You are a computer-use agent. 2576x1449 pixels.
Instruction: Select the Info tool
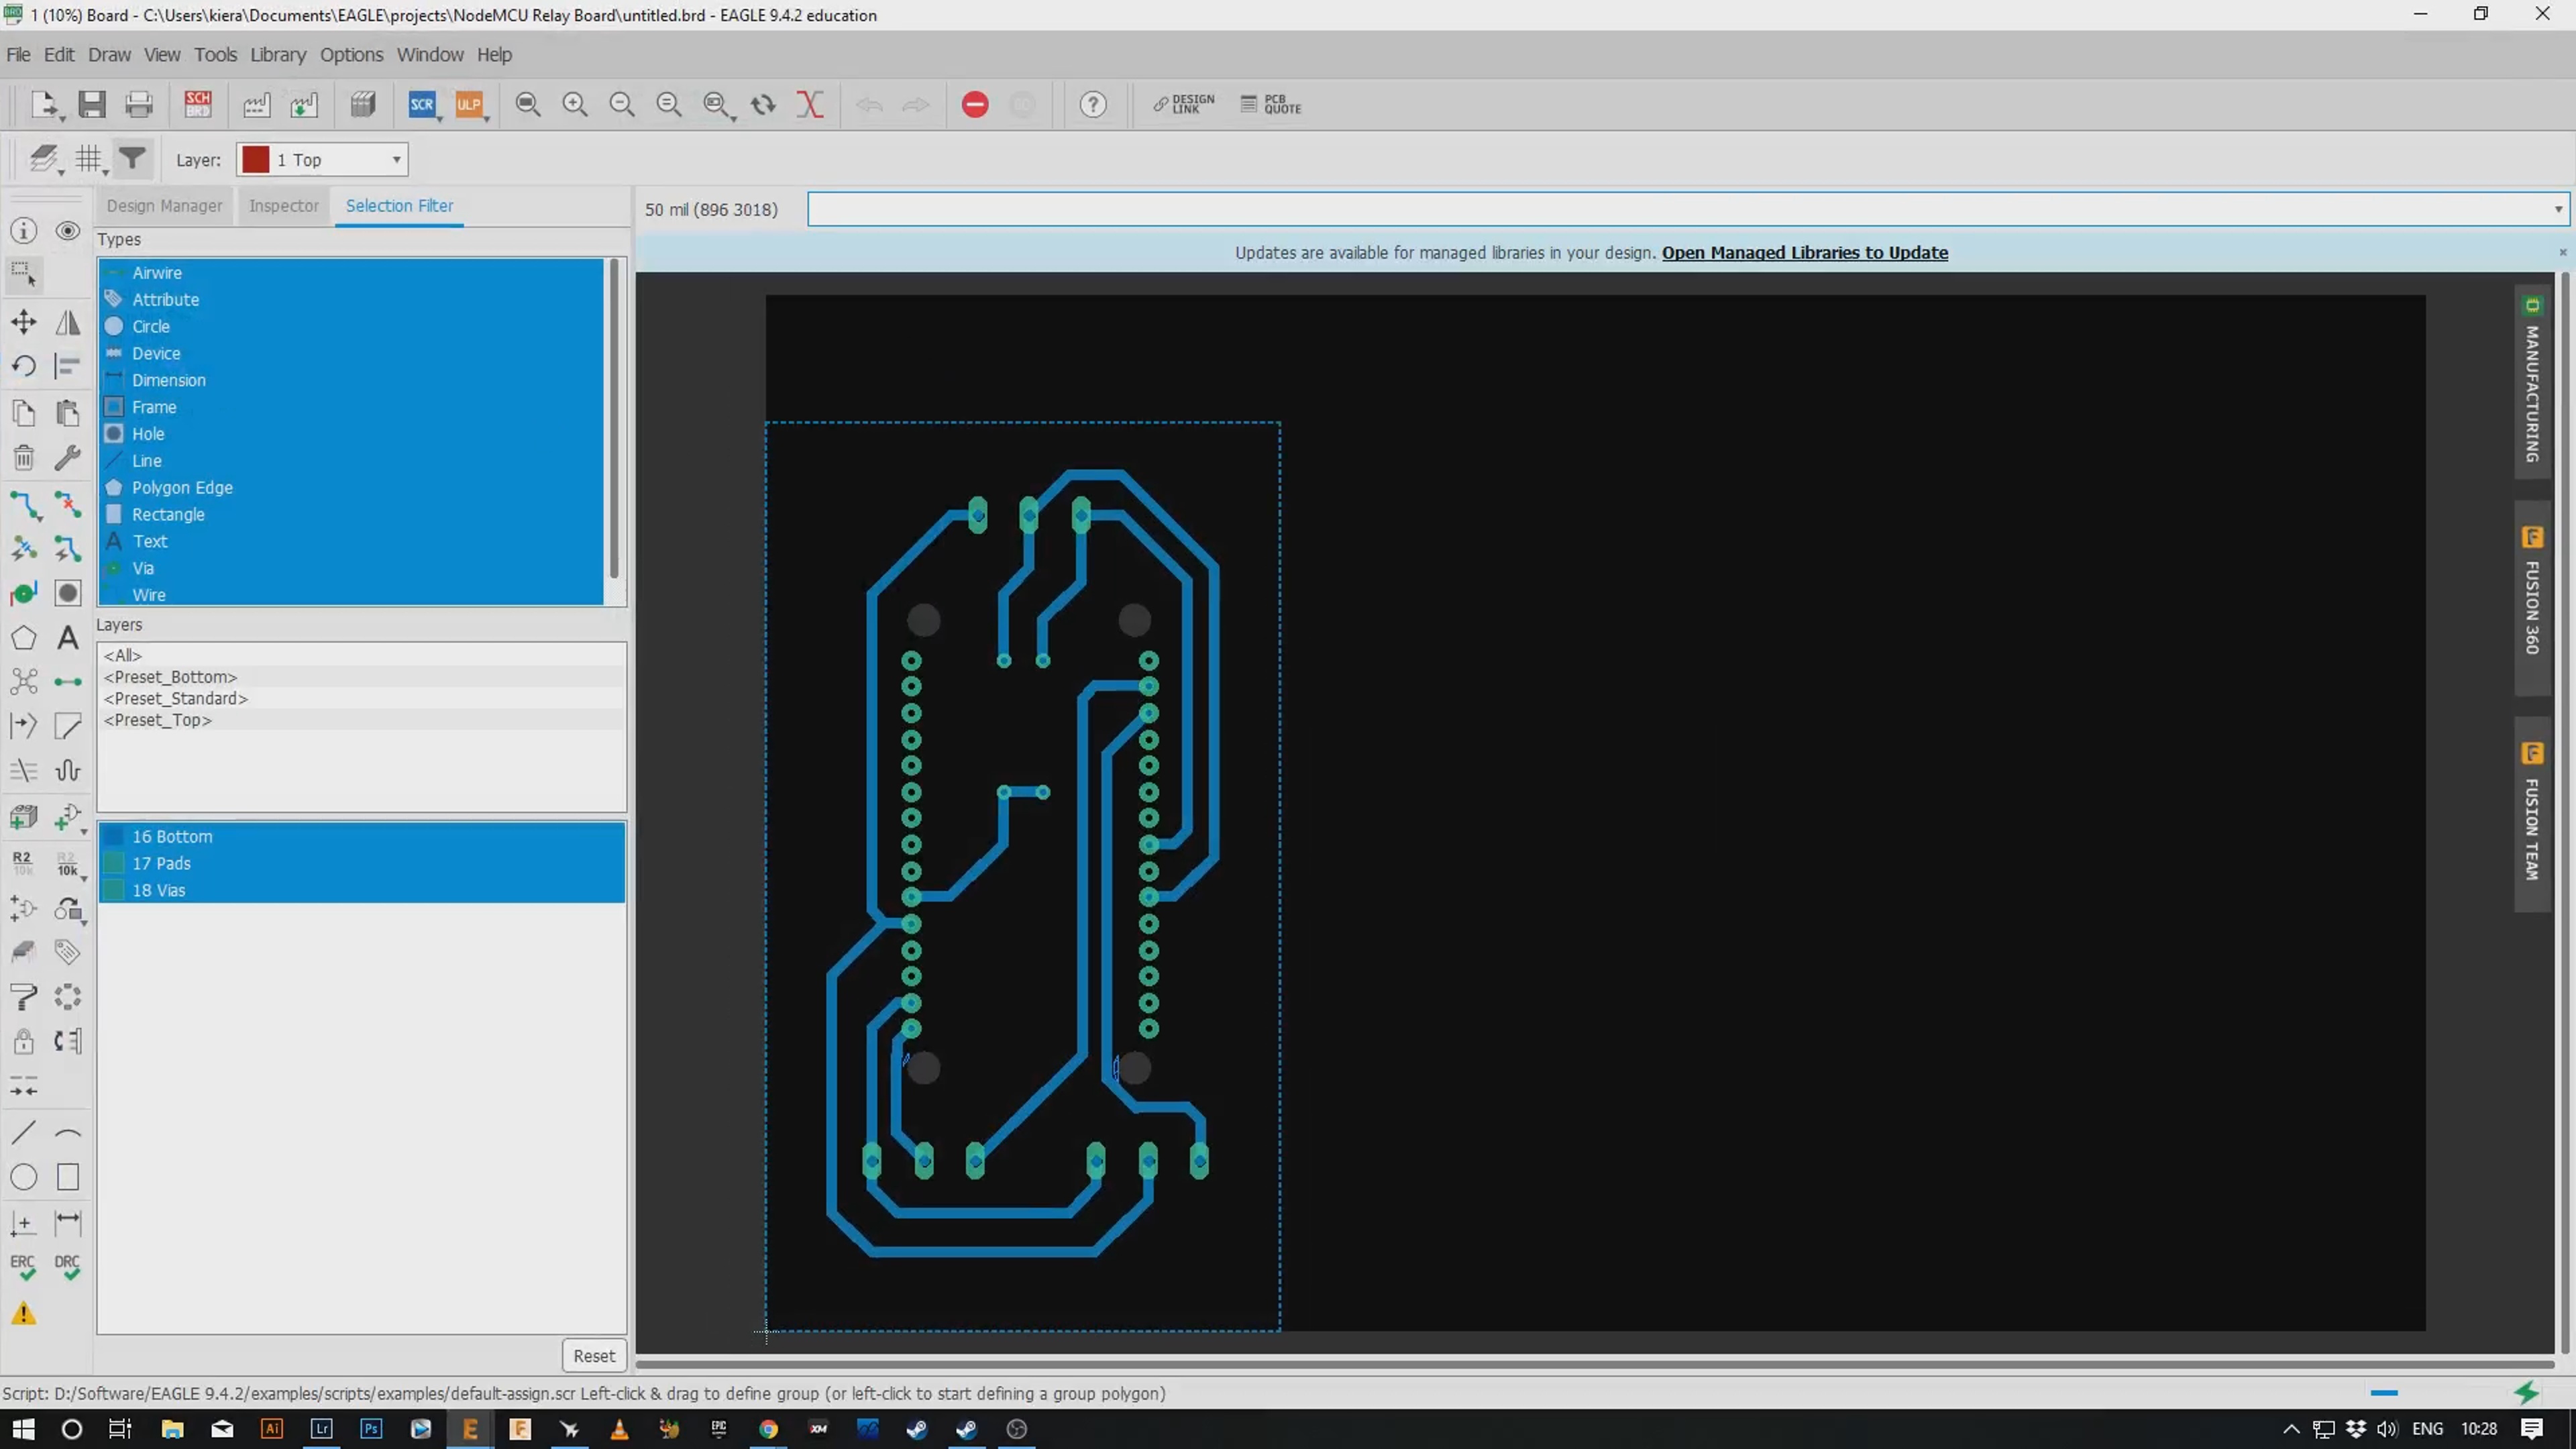24,231
